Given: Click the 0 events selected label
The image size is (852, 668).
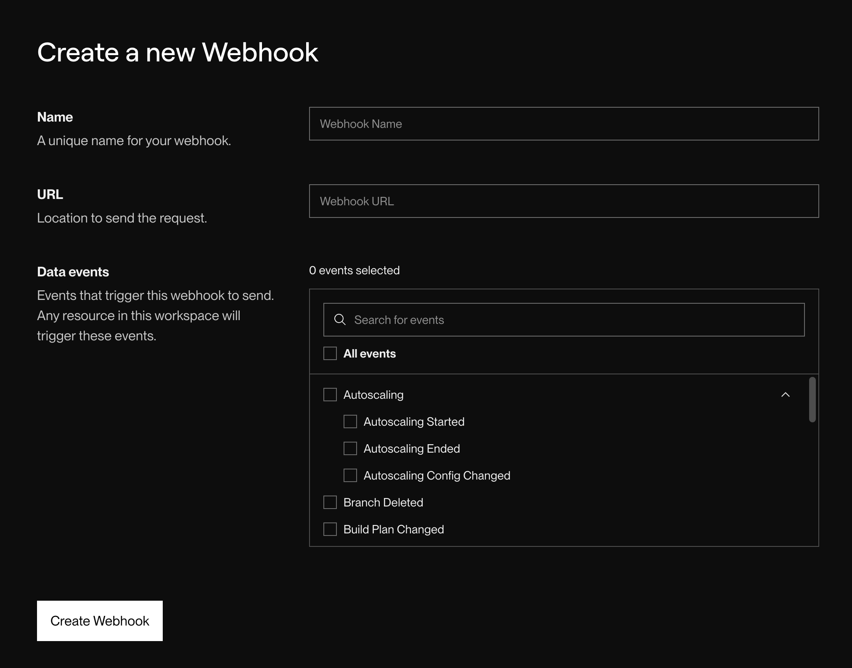Looking at the screenshot, I should click(x=354, y=270).
